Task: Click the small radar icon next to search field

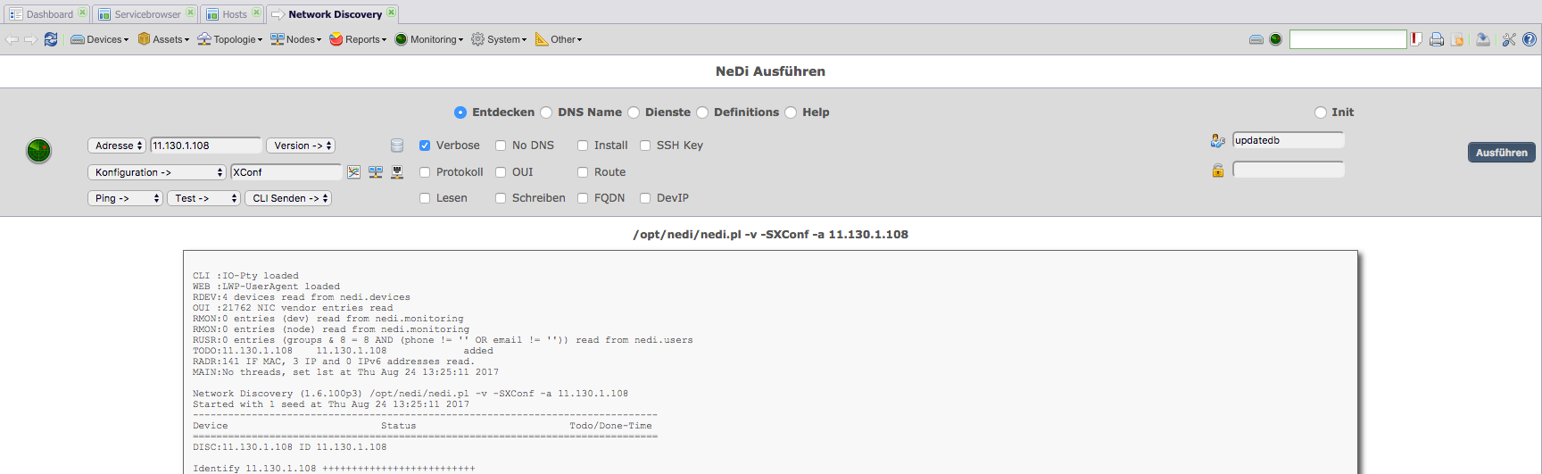Action: 1276,39
